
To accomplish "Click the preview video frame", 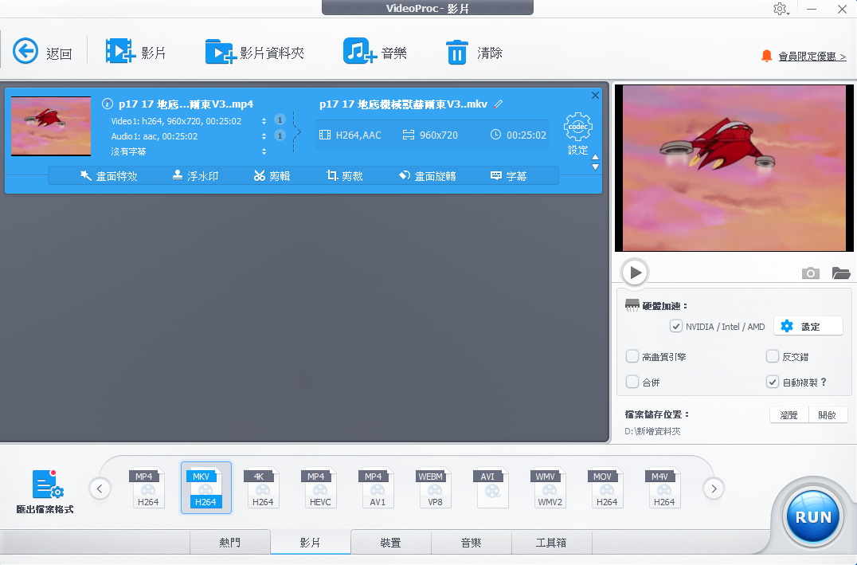I will [x=734, y=168].
